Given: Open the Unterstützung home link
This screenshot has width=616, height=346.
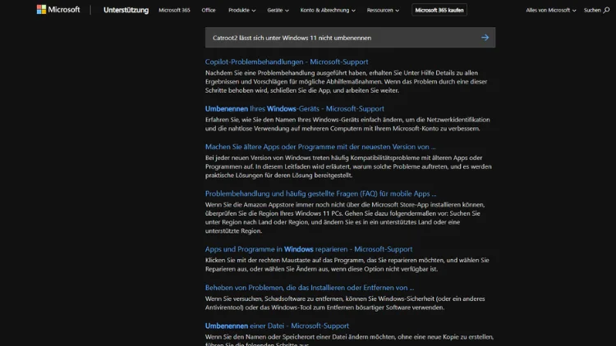Looking at the screenshot, I should (126, 10).
